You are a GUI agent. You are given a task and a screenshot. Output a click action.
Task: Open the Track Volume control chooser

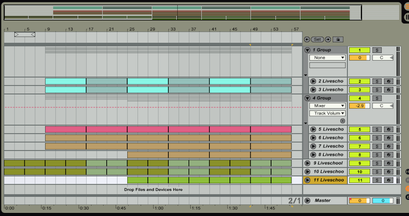pos(327,113)
